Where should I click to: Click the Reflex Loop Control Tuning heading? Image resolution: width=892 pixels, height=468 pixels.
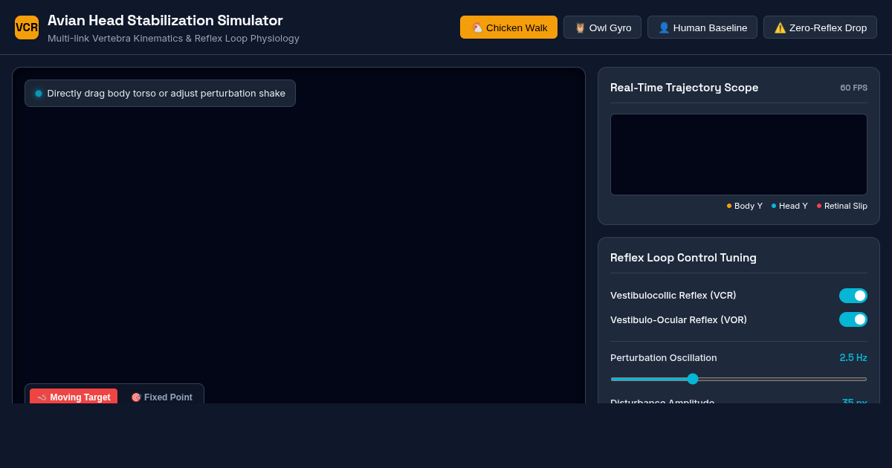pyautogui.click(x=683, y=258)
